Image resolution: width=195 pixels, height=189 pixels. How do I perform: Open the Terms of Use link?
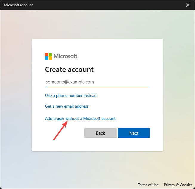point(148,185)
